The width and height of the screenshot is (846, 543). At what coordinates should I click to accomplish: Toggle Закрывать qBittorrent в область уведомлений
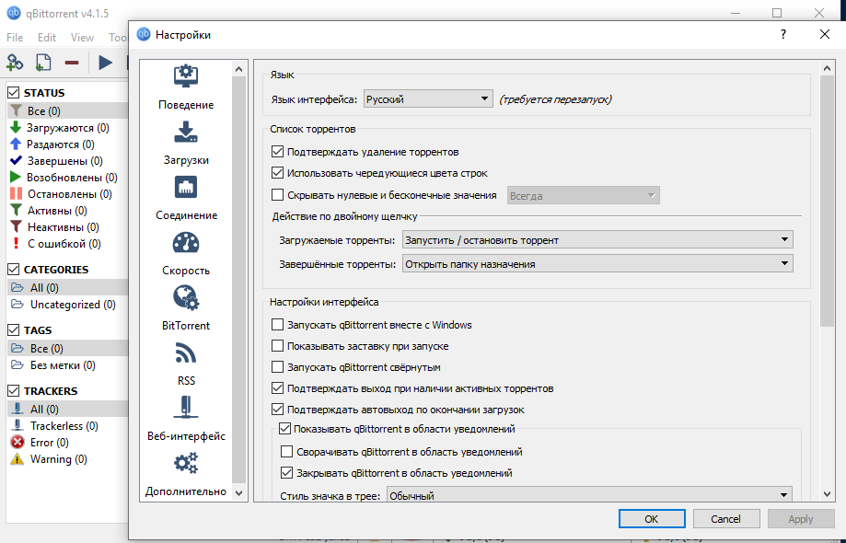[287, 473]
